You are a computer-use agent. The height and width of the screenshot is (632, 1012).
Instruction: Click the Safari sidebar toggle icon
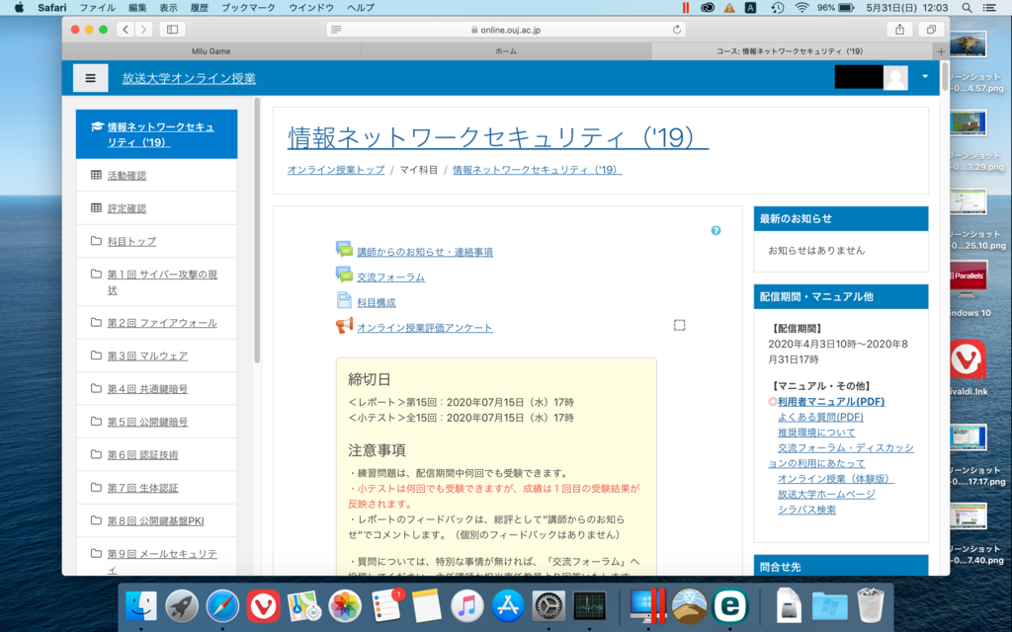[173, 30]
